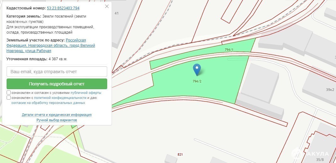
Task: Check the публичной оферты agreement checkbox
Action: click(8, 93)
